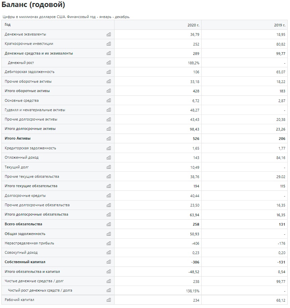This screenshot has height=308, width=290.
Task: Open chart icon for Итого Активы row
Action: tap(108, 139)
